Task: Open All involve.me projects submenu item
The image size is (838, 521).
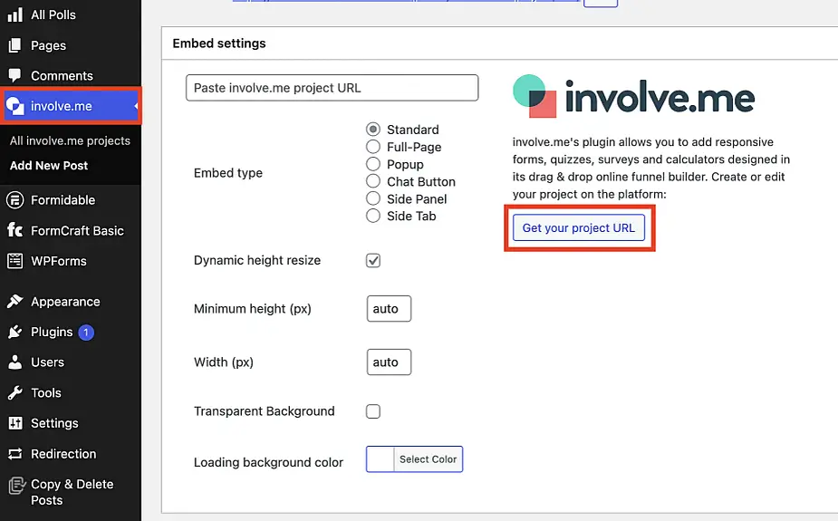Action: pyautogui.click(x=70, y=141)
